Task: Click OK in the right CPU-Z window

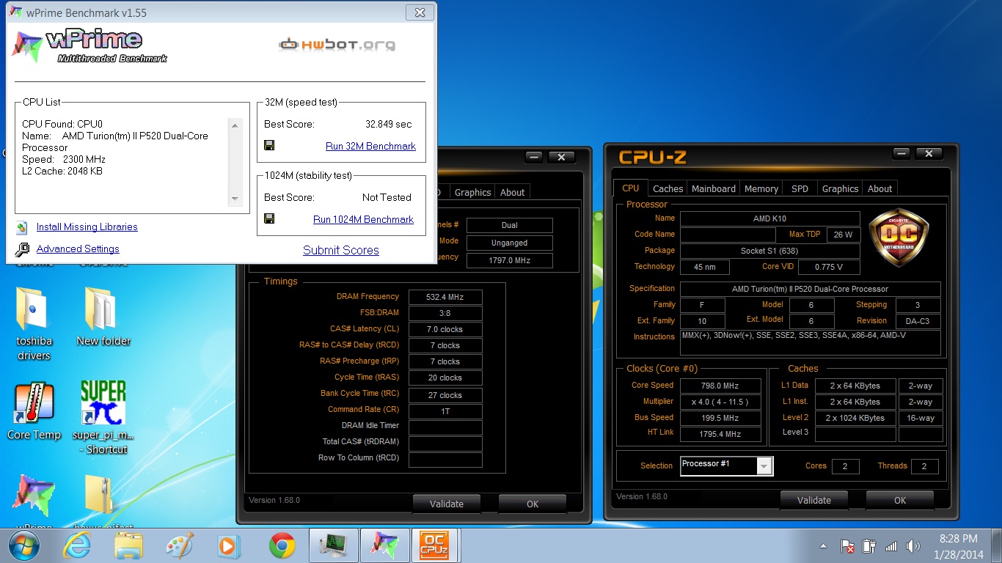Action: tap(900, 500)
